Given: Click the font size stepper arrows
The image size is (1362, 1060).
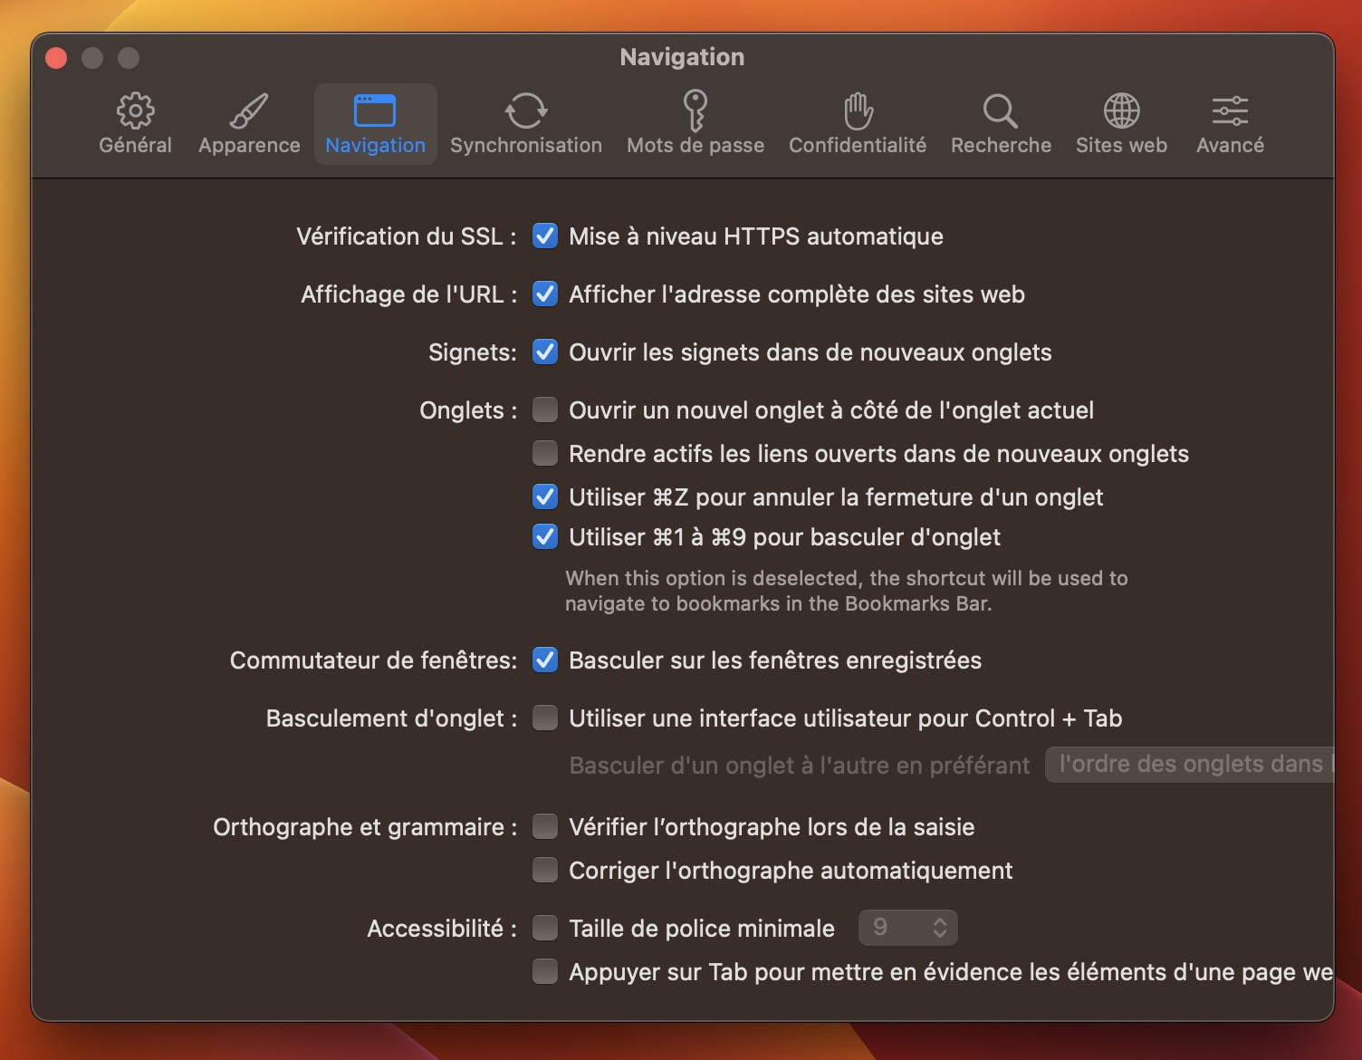Looking at the screenshot, I should (x=940, y=928).
